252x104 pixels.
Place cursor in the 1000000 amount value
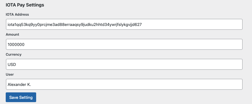[16, 44]
